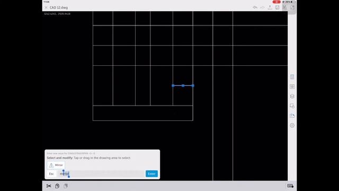Open top sidebar panel icon
Viewport: 339px width, 191px height.
click(x=292, y=77)
